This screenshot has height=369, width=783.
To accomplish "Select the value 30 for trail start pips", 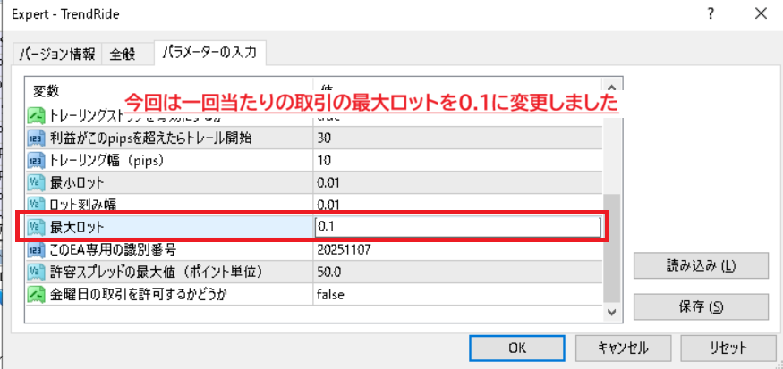I will (x=325, y=138).
